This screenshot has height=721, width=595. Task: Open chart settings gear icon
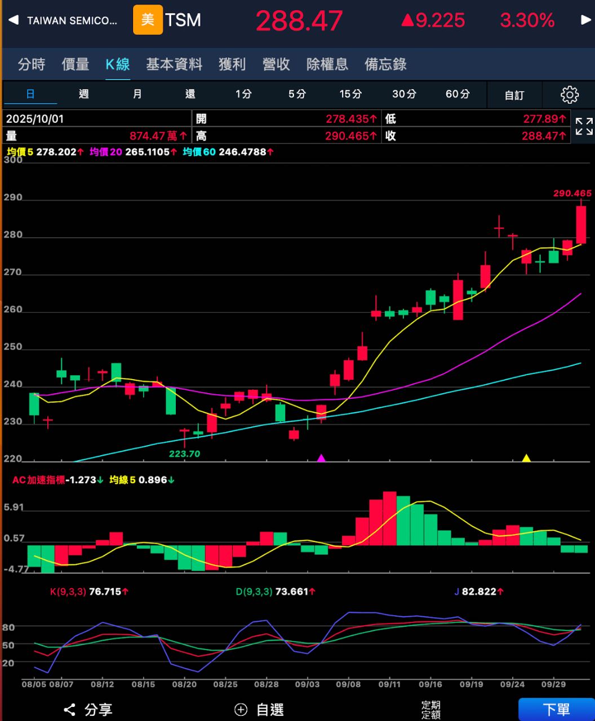[x=569, y=95]
